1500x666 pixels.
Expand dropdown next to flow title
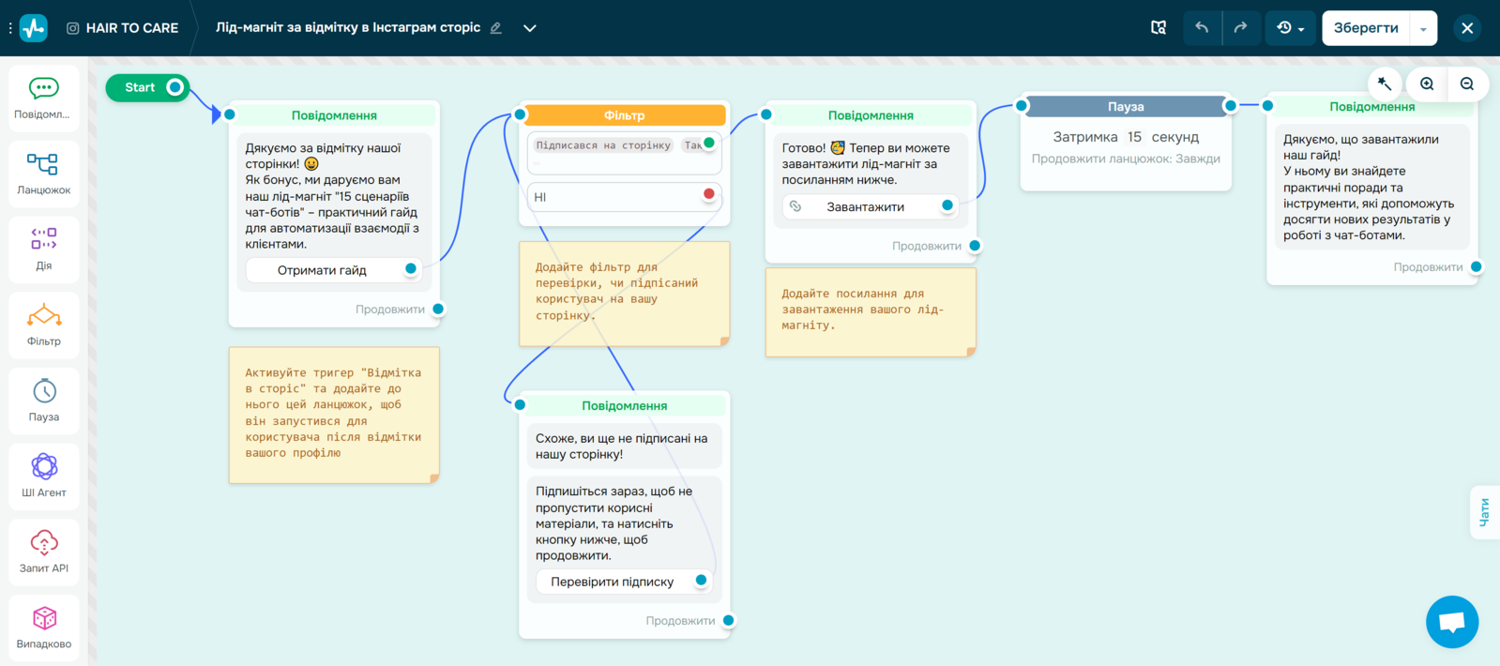(x=530, y=28)
